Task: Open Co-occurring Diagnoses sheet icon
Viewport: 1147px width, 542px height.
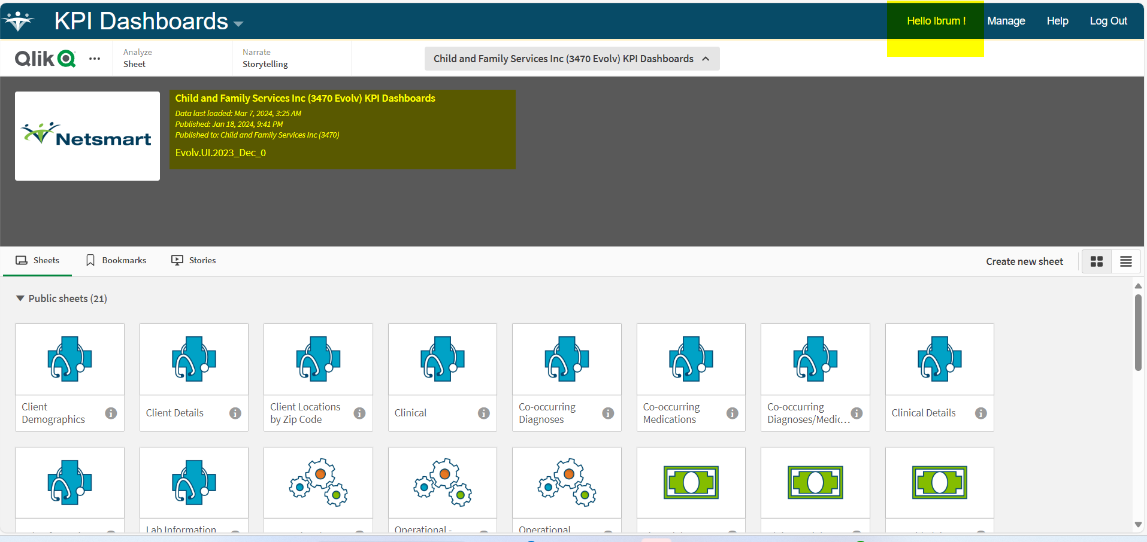Action: coord(567,359)
